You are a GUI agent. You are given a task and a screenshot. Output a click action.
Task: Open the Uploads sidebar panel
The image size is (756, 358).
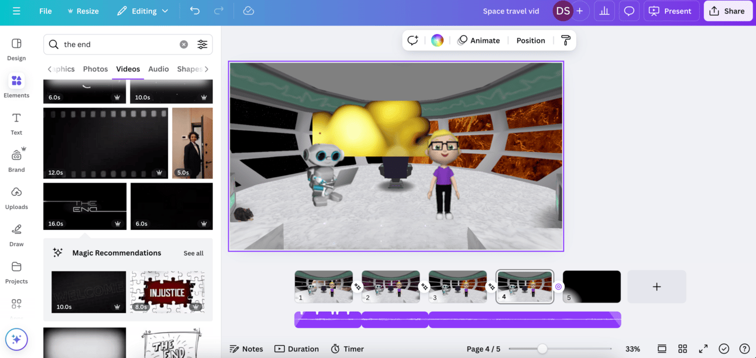tap(16, 198)
